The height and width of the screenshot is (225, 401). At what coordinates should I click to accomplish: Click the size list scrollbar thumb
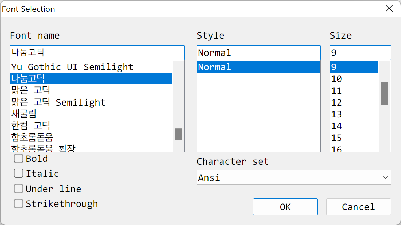pyautogui.click(x=384, y=93)
